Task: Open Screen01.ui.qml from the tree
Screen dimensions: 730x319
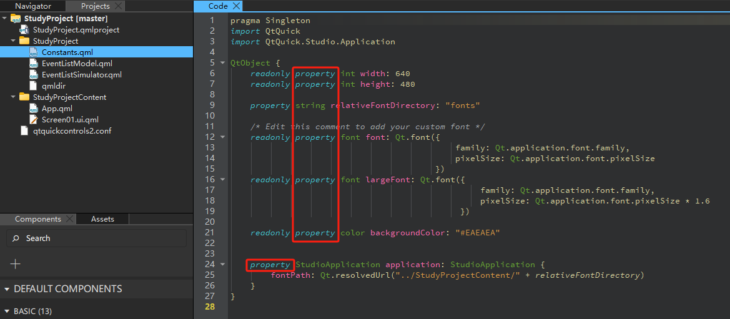Action: (70, 120)
